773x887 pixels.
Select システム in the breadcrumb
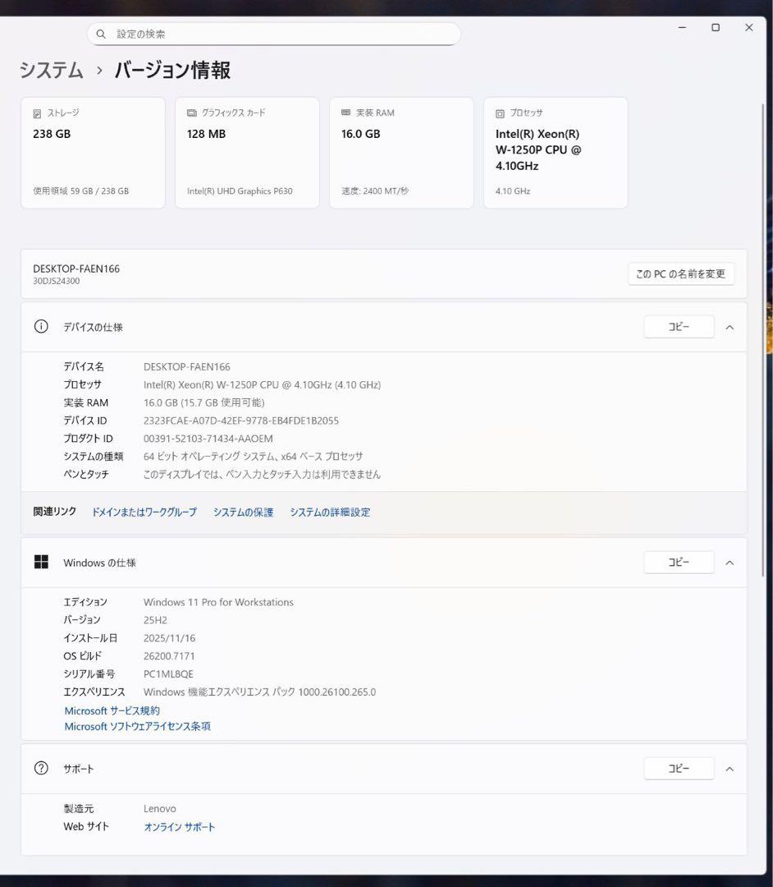pyautogui.click(x=51, y=71)
